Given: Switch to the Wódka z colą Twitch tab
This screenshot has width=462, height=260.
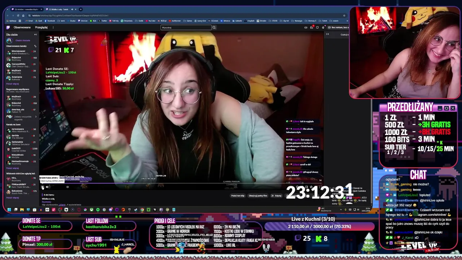Looking at the screenshot, I should [58, 9].
